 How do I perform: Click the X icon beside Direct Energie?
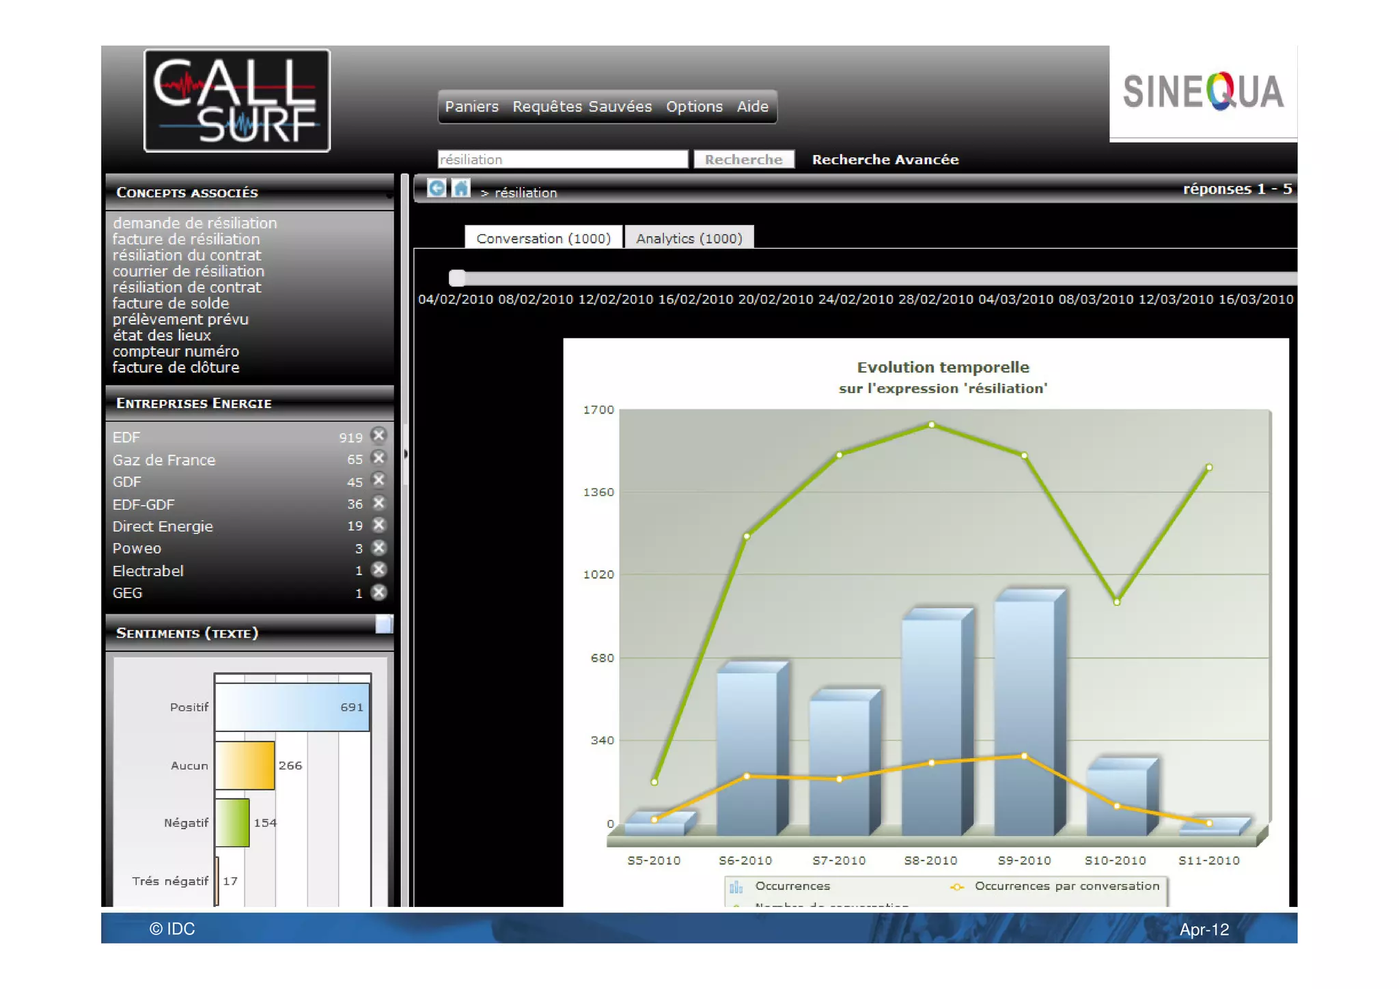(378, 526)
